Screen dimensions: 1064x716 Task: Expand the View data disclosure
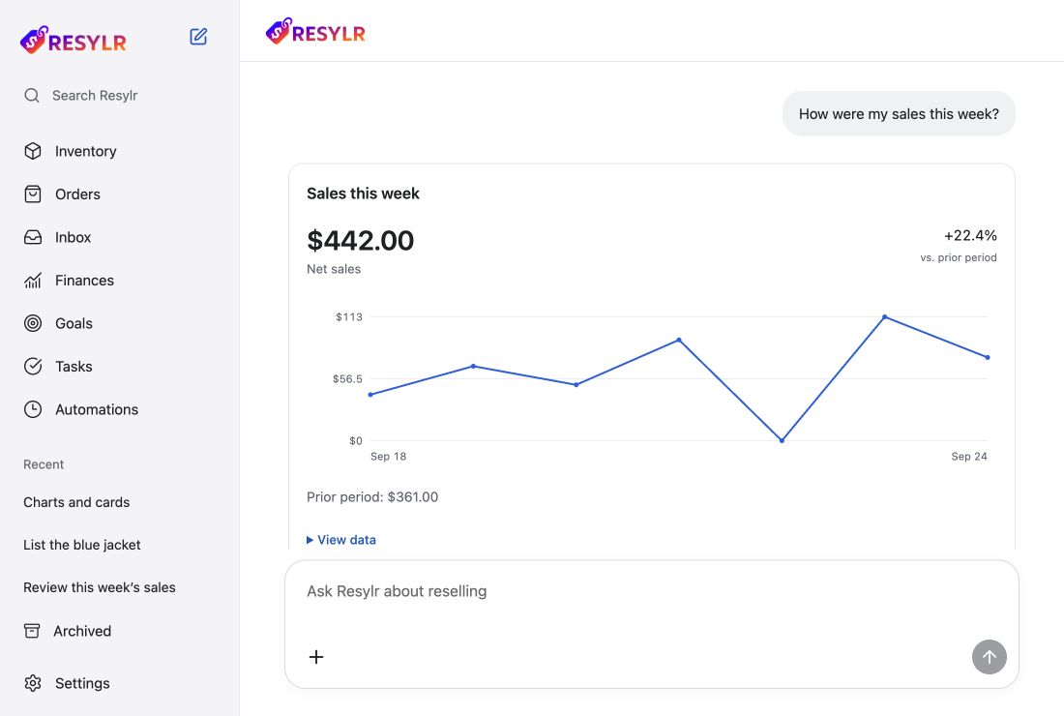[x=341, y=540]
